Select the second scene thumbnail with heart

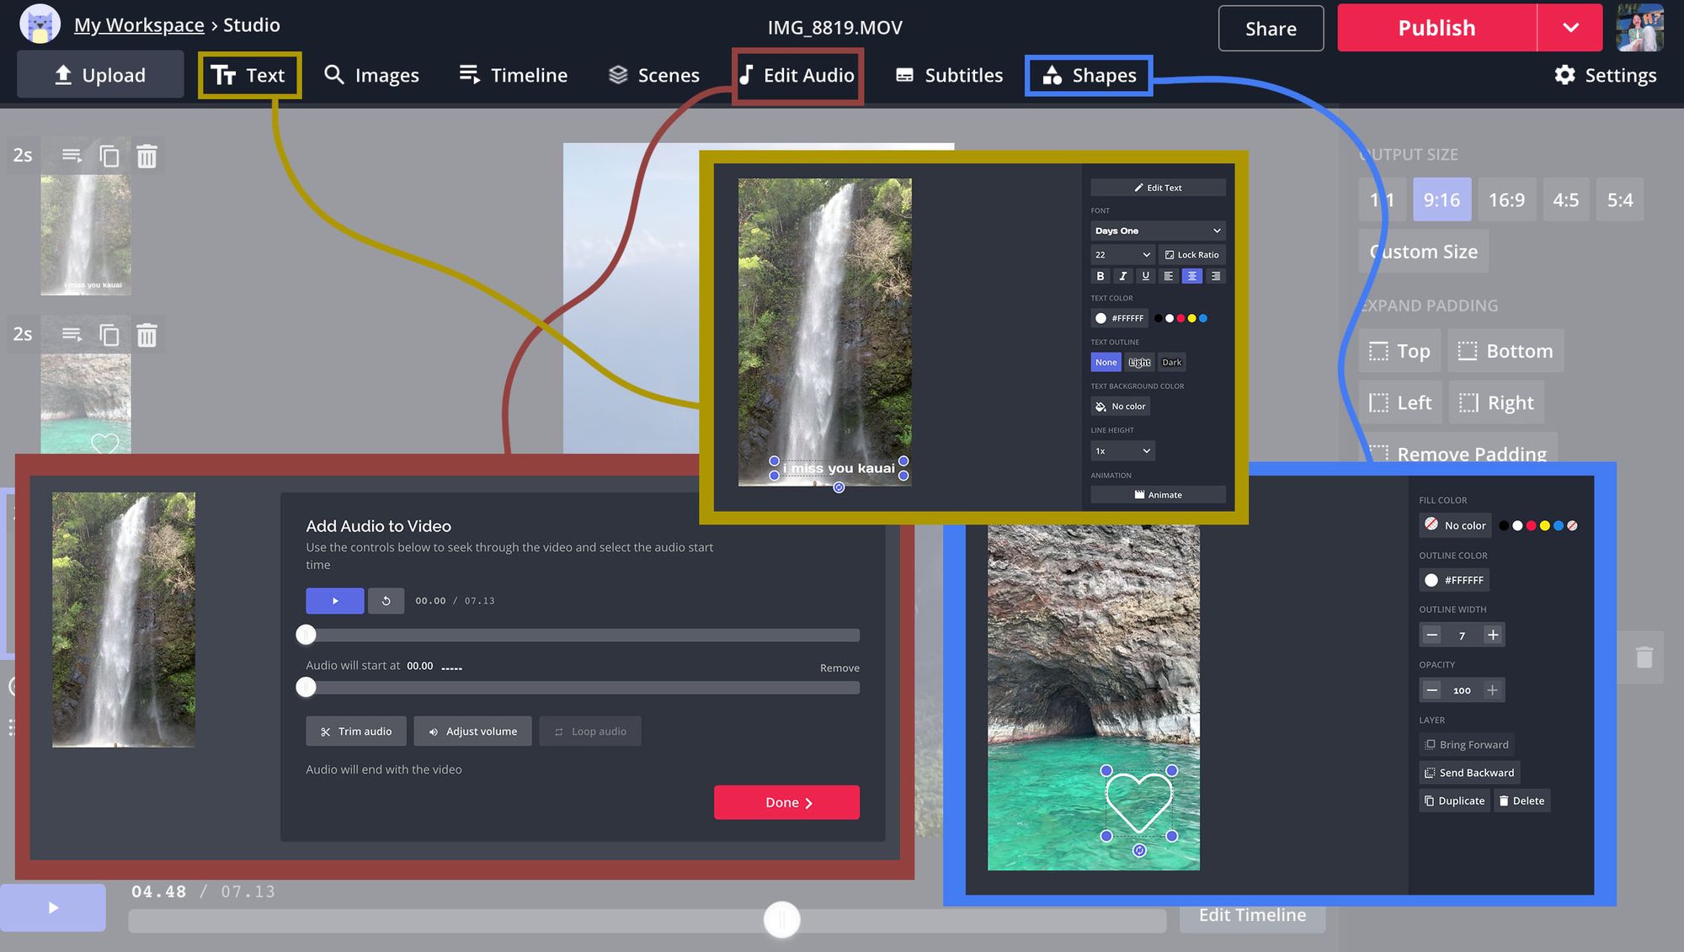tap(86, 402)
